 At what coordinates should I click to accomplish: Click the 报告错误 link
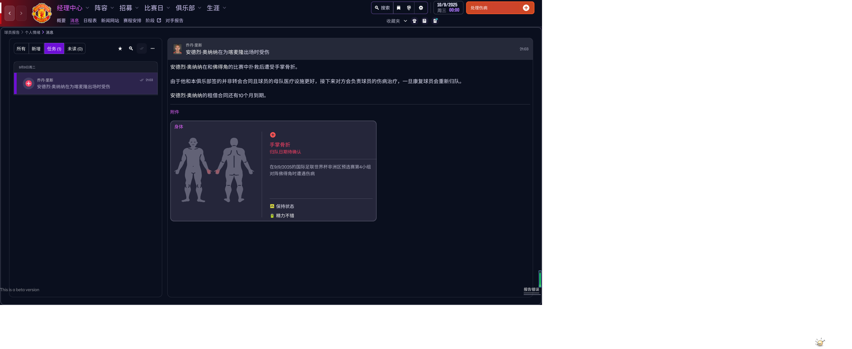tap(531, 289)
